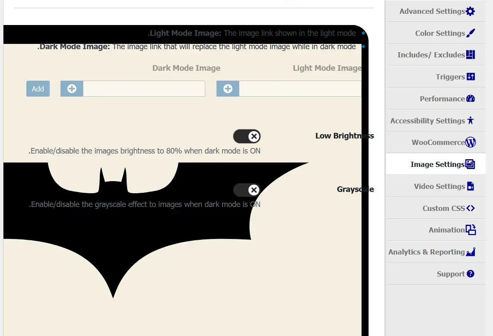Click the 'Grayscale' label
493x336 pixels.
coord(355,189)
